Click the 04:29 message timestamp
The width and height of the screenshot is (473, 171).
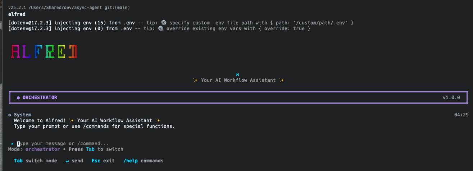[461, 115]
